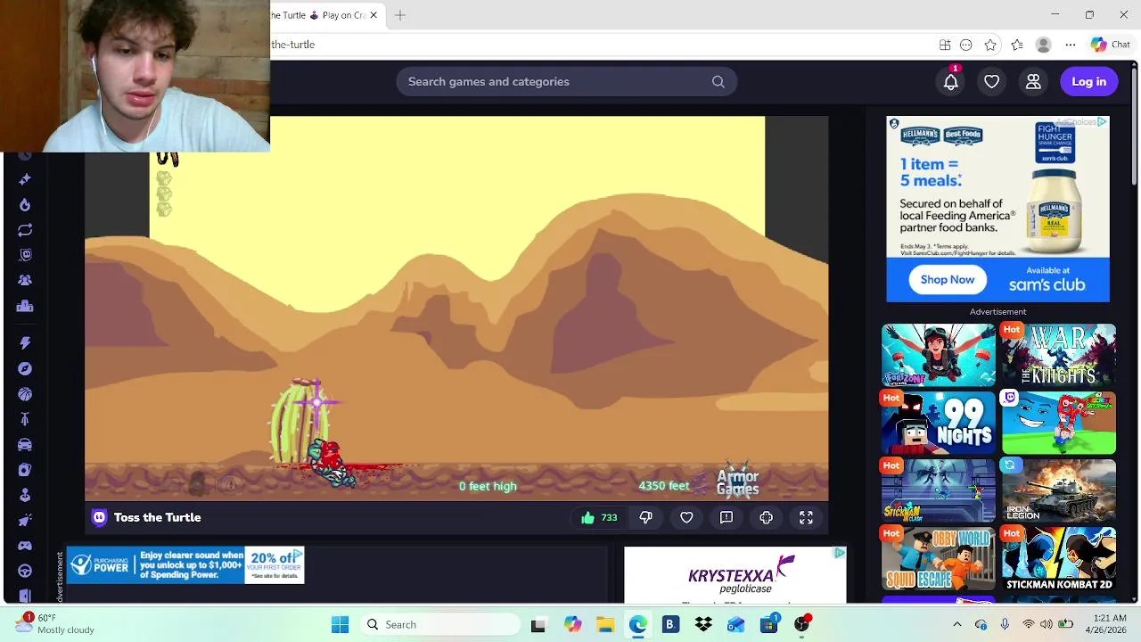Screen dimensions: 1141x642
Task: Open the Clicker sidebar icon
Action: (x=25, y=520)
